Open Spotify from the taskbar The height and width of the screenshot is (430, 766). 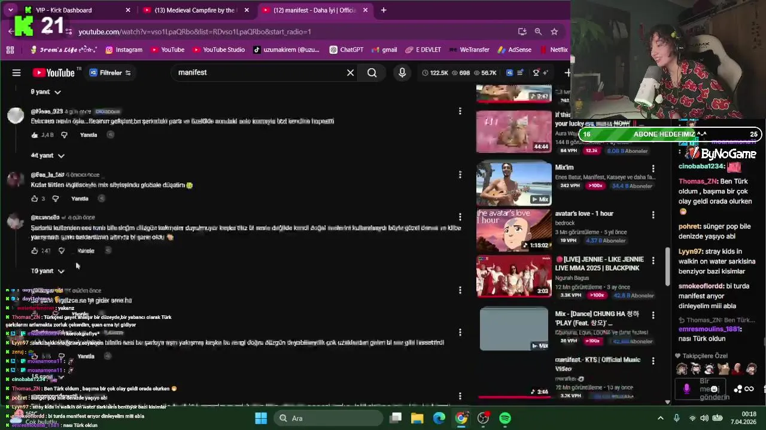505,418
